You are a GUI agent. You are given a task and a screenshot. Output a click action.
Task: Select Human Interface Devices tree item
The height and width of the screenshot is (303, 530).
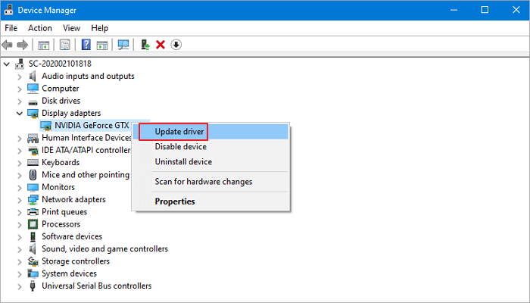86,138
